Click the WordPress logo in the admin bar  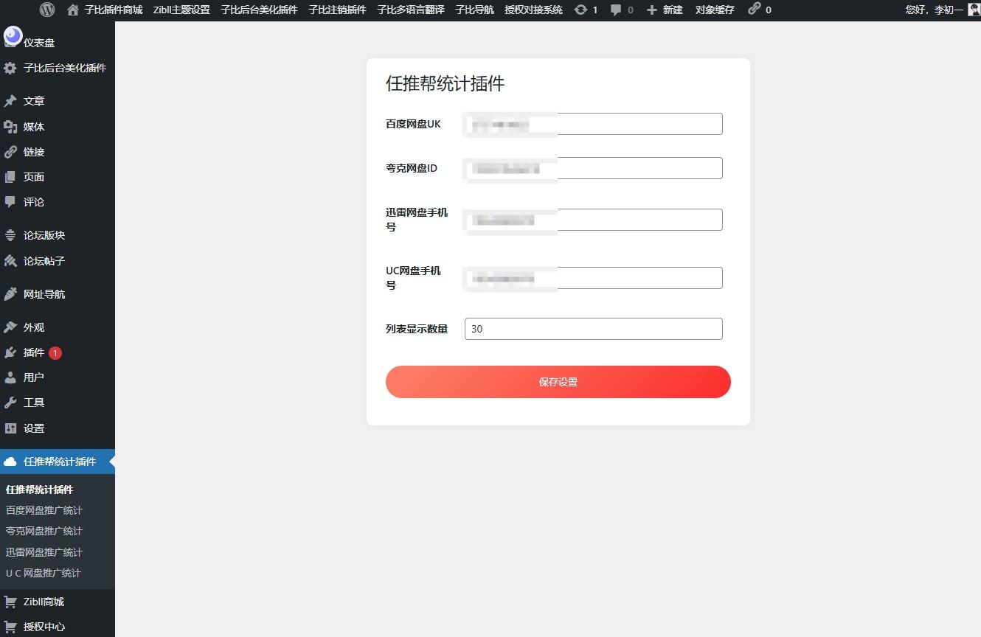pos(46,10)
